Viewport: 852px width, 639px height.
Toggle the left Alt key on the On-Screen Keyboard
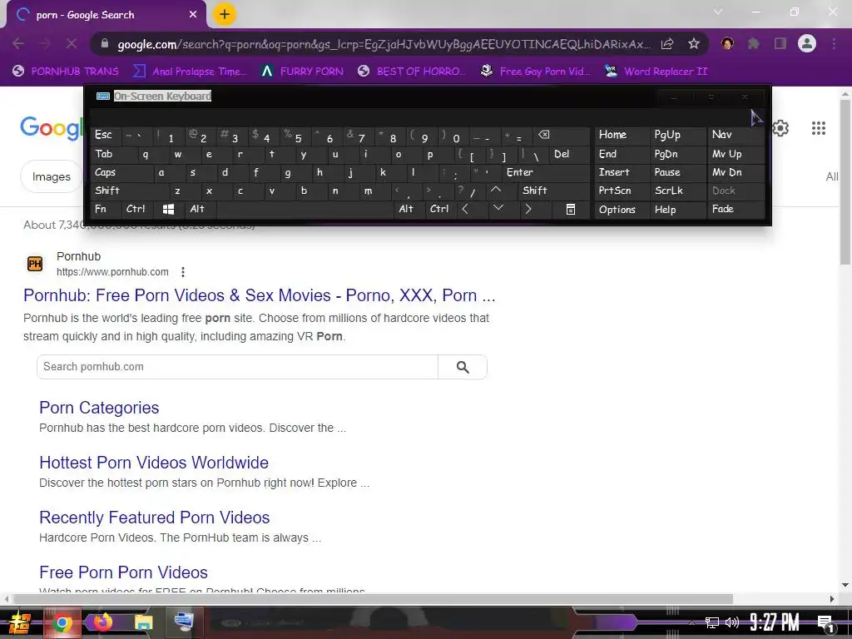pyautogui.click(x=201, y=209)
